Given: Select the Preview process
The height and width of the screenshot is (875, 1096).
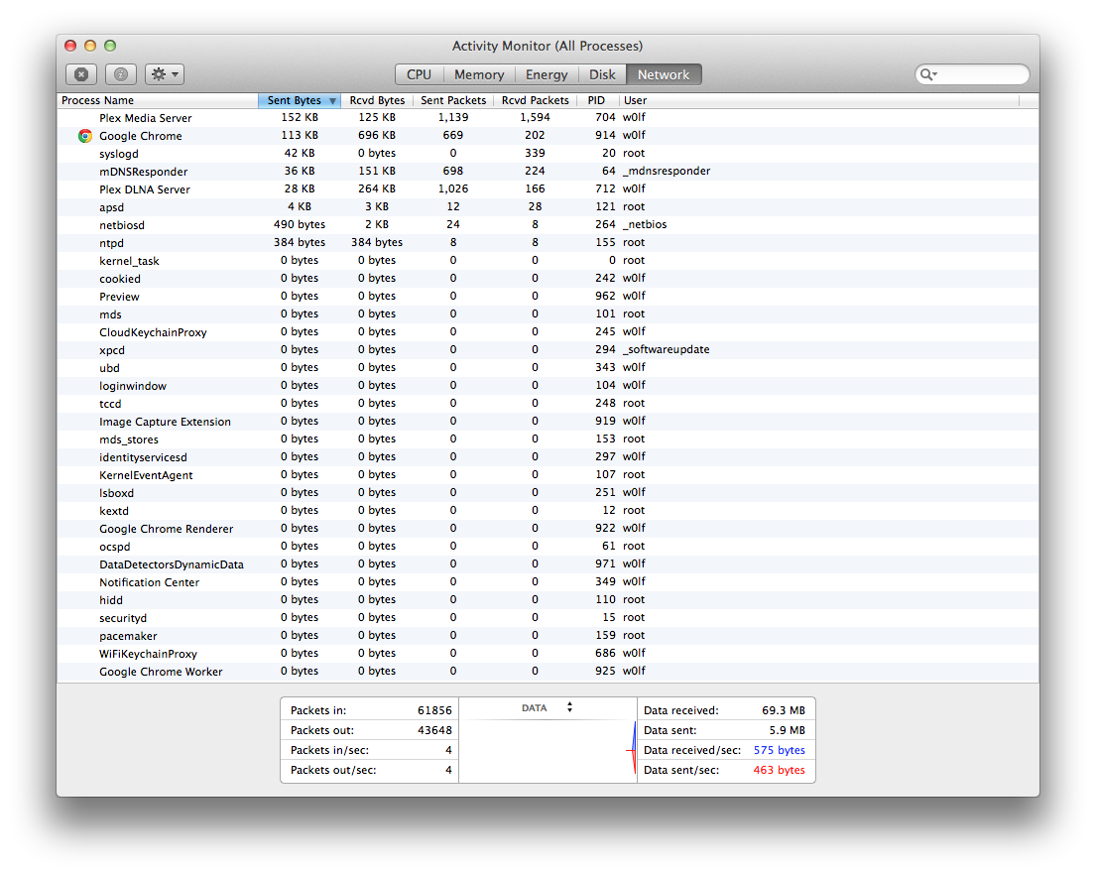Looking at the screenshot, I should pos(548,297).
